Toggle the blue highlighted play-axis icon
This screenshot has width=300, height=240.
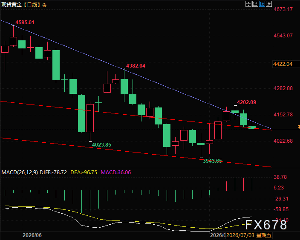[262, 4]
